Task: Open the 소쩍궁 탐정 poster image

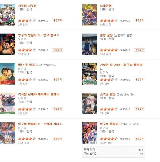Action: [90, 103]
